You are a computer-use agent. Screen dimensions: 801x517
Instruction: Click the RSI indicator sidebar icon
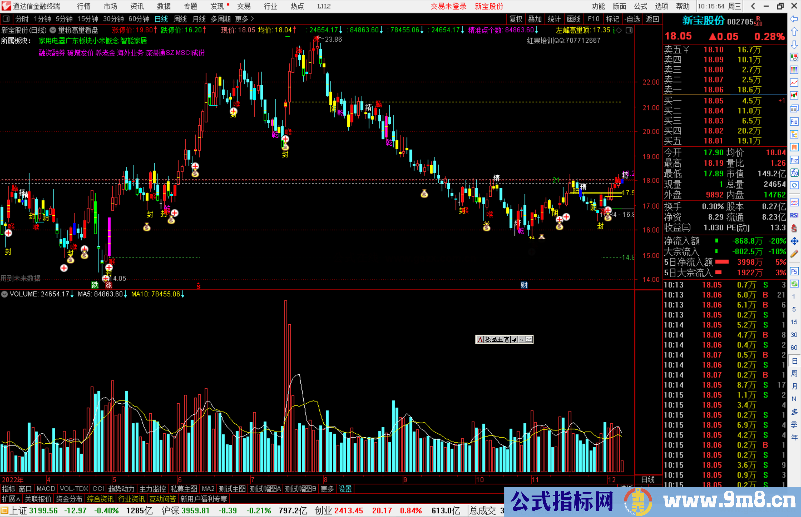click(794, 215)
